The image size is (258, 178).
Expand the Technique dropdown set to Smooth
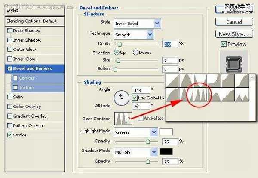(134, 35)
